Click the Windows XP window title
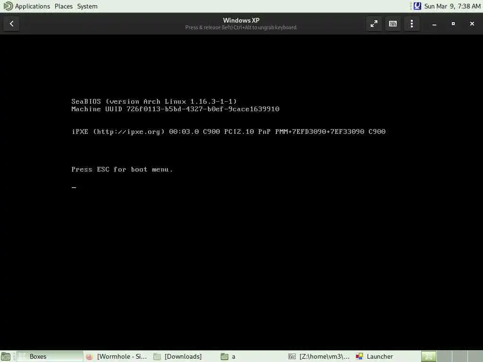 coord(241,20)
